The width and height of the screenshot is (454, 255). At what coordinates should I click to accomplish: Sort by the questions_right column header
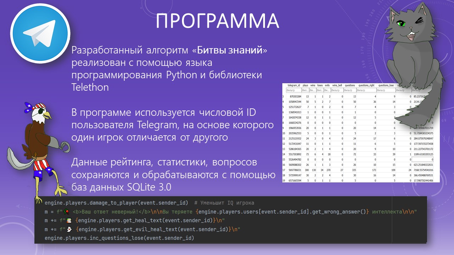coord(366,85)
